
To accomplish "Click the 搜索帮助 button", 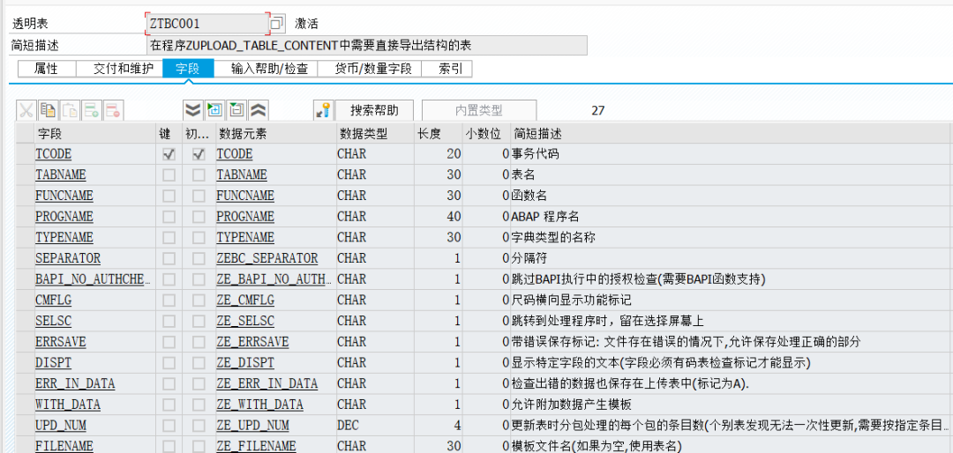I will (374, 110).
